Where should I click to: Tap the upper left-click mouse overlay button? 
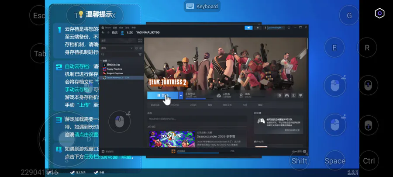(x=335, y=86)
